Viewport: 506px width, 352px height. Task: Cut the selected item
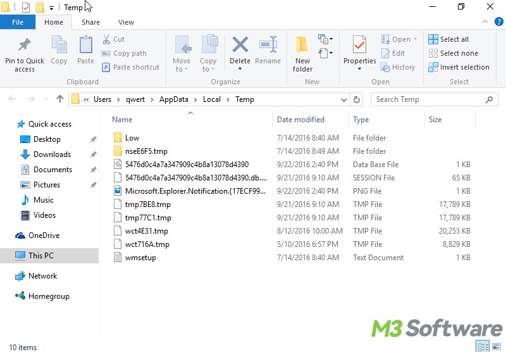(x=113, y=39)
